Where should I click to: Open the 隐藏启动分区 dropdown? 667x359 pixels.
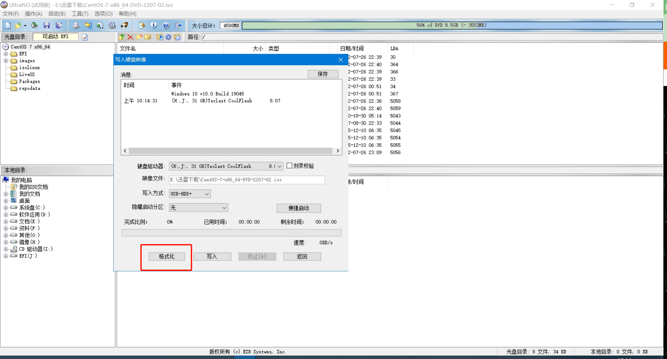(x=198, y=207)
